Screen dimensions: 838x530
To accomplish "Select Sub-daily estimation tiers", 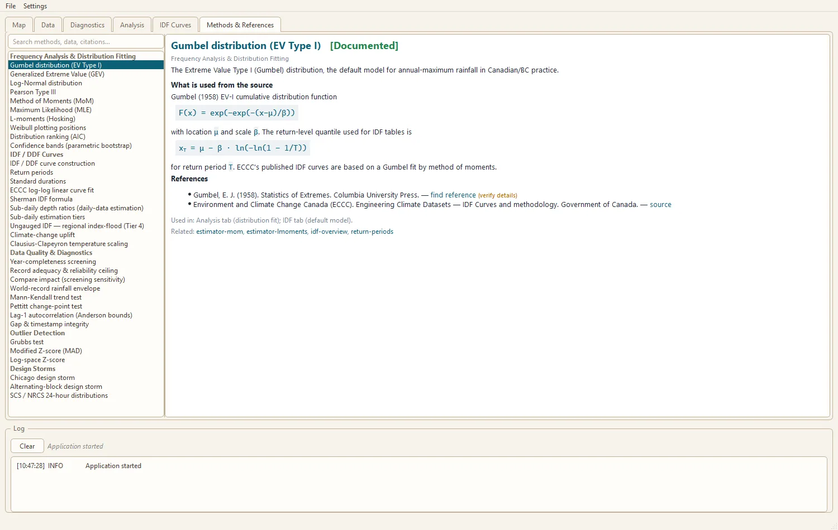I will pos(86,217).
